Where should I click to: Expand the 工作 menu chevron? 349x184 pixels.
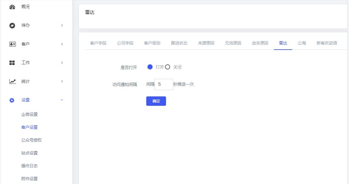pos(62,63)
